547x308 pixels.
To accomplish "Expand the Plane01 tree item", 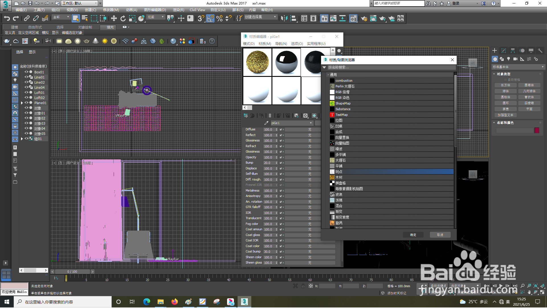I will 22,103.
